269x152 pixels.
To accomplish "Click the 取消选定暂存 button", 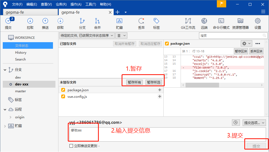I will 150,44.
